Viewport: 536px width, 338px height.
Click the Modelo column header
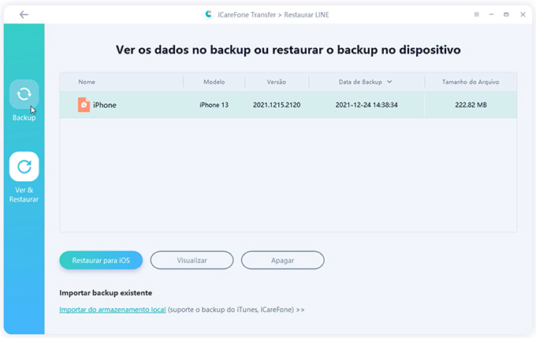tap(214, 82)
